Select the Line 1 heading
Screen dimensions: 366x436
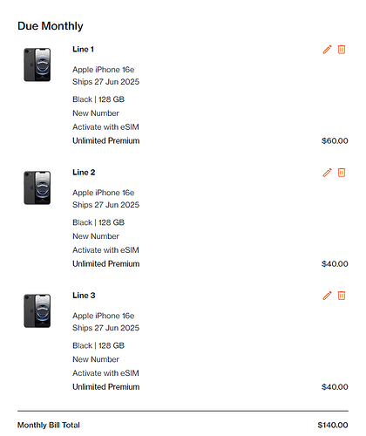pos(83,50)
